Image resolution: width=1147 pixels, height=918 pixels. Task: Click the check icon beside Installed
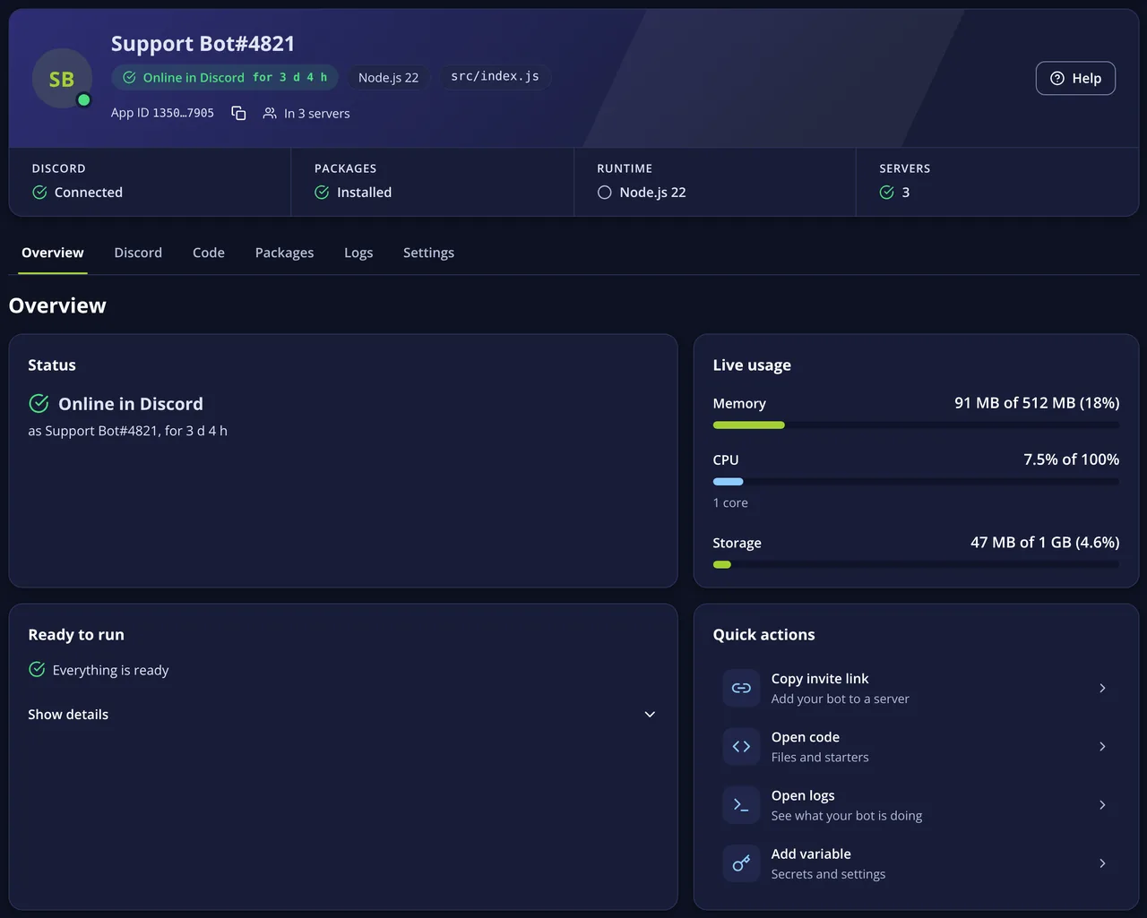[322, 193]
